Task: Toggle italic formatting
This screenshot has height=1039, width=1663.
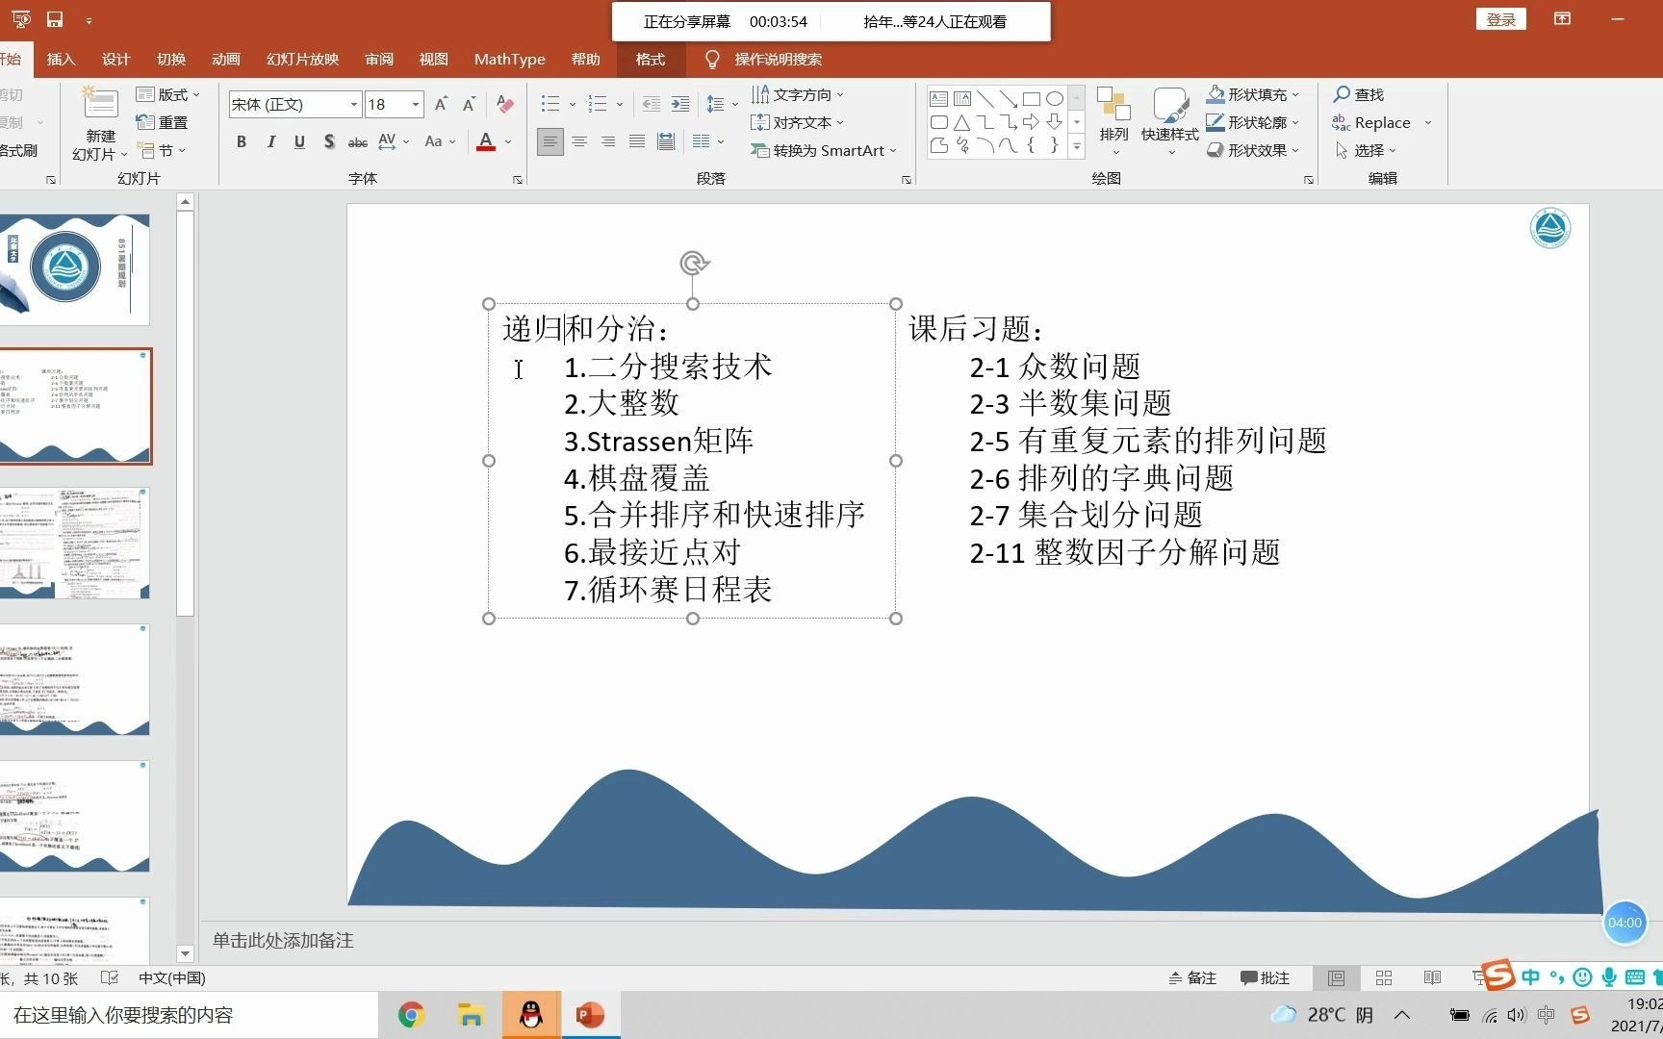Action: [270, 141]
